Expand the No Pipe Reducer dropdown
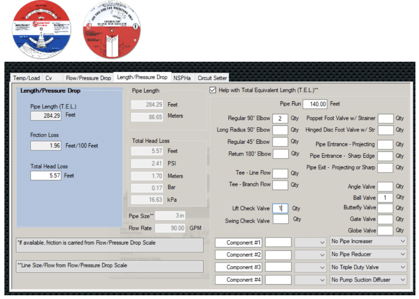The height and width of the screenshot is (299, 419). [368, 254]
